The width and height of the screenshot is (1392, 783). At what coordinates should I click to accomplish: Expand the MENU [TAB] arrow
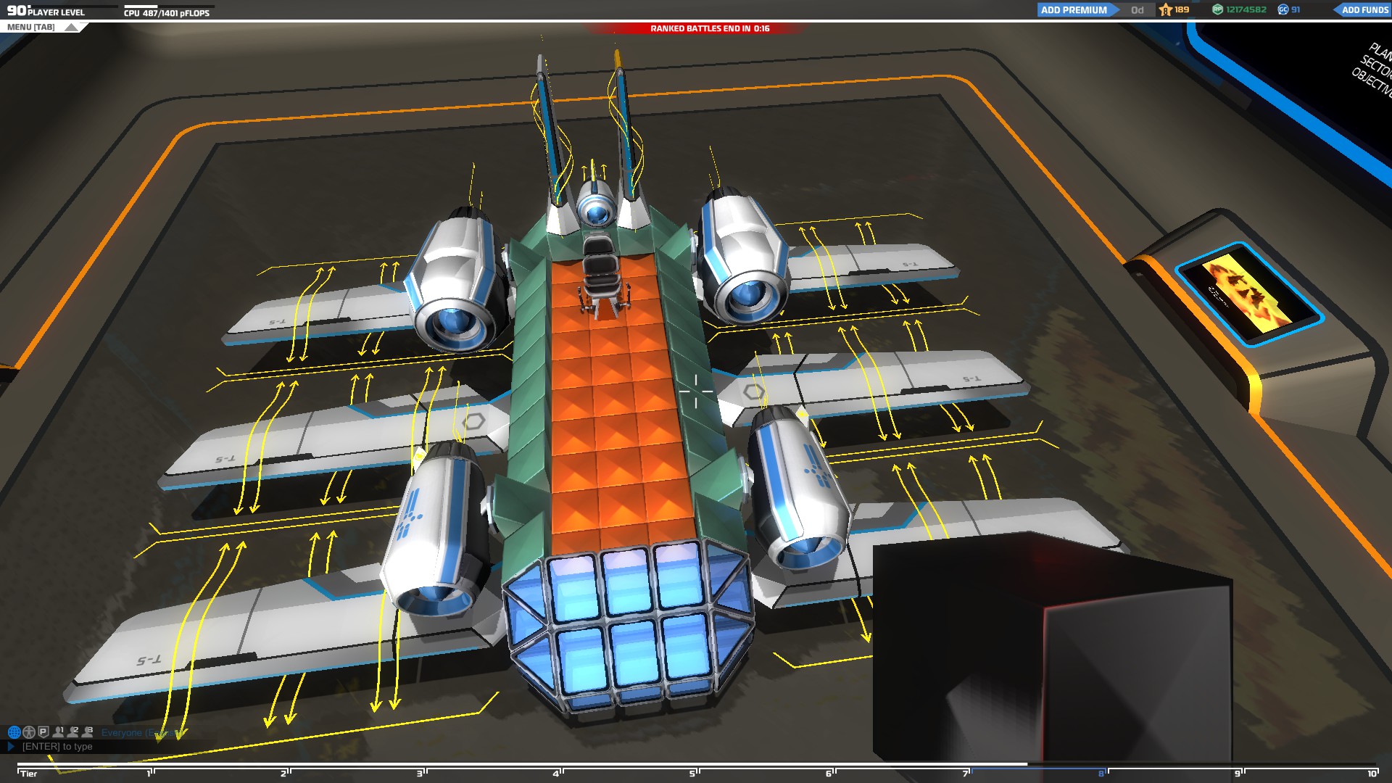pos(71,28)
